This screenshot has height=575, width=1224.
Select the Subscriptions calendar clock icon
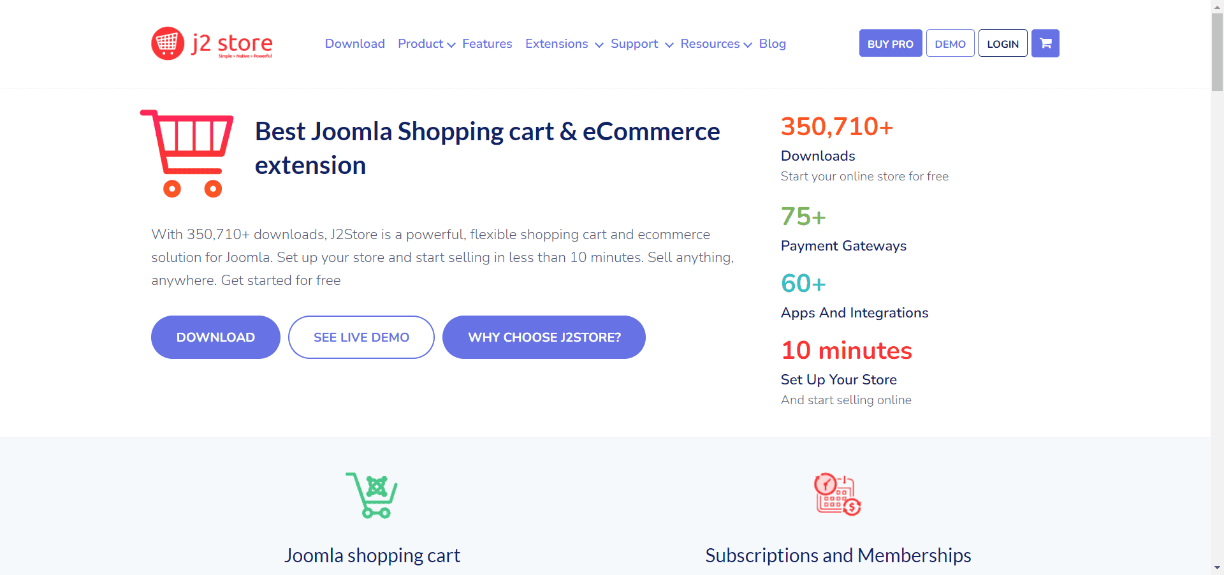(x=838, y=494)
